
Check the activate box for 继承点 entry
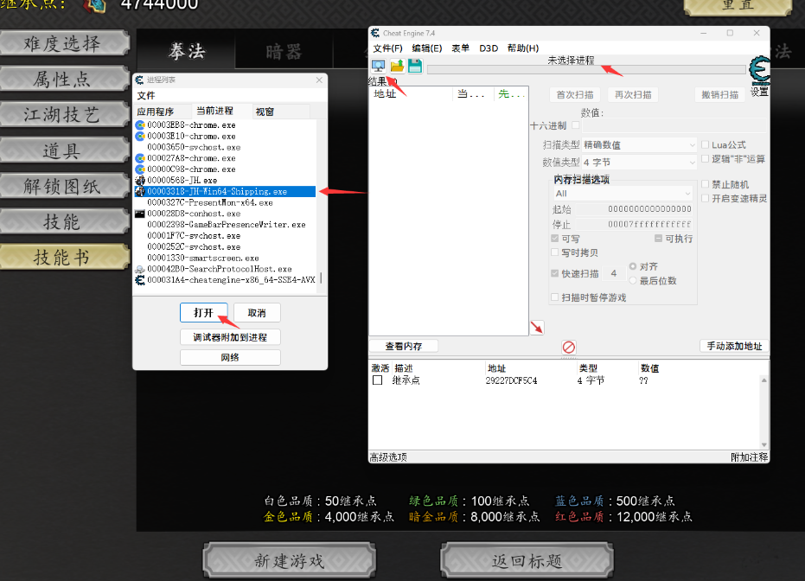click(x=377, y=380)
